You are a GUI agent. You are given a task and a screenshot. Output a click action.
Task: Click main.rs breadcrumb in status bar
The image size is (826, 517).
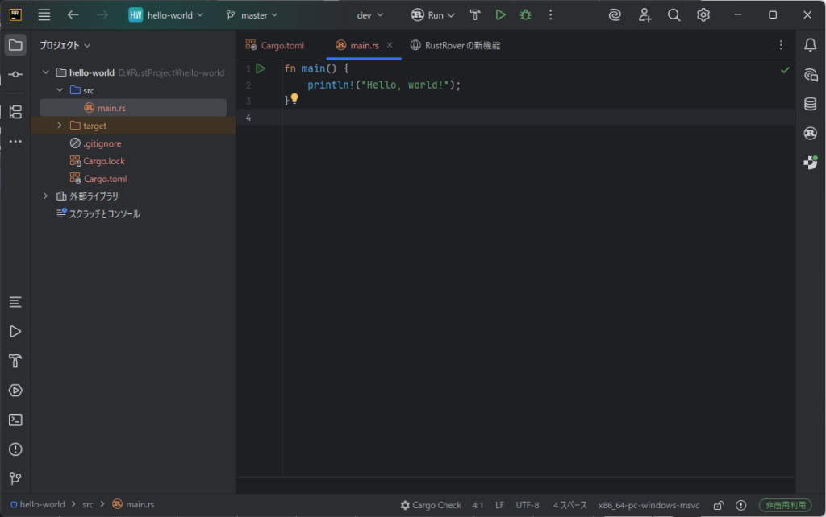point(133,504)
